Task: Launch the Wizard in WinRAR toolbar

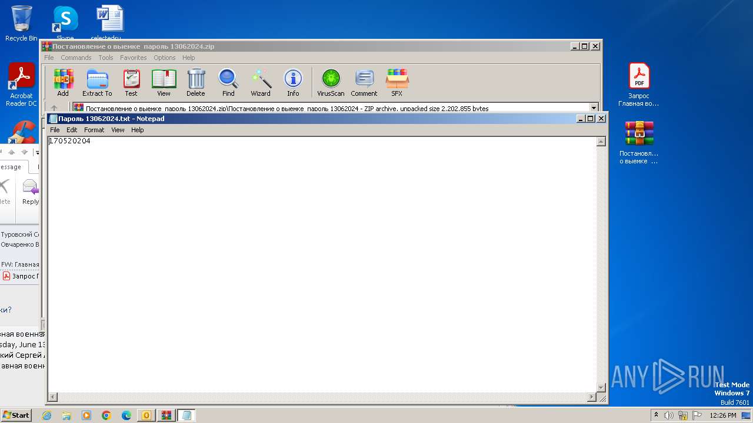Action: [261, 83]
